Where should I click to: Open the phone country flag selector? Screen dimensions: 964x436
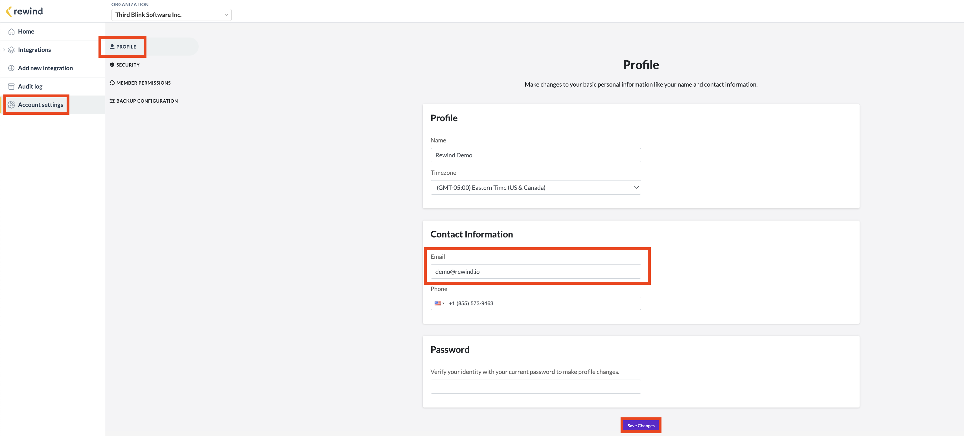click(x=439, y=303)
